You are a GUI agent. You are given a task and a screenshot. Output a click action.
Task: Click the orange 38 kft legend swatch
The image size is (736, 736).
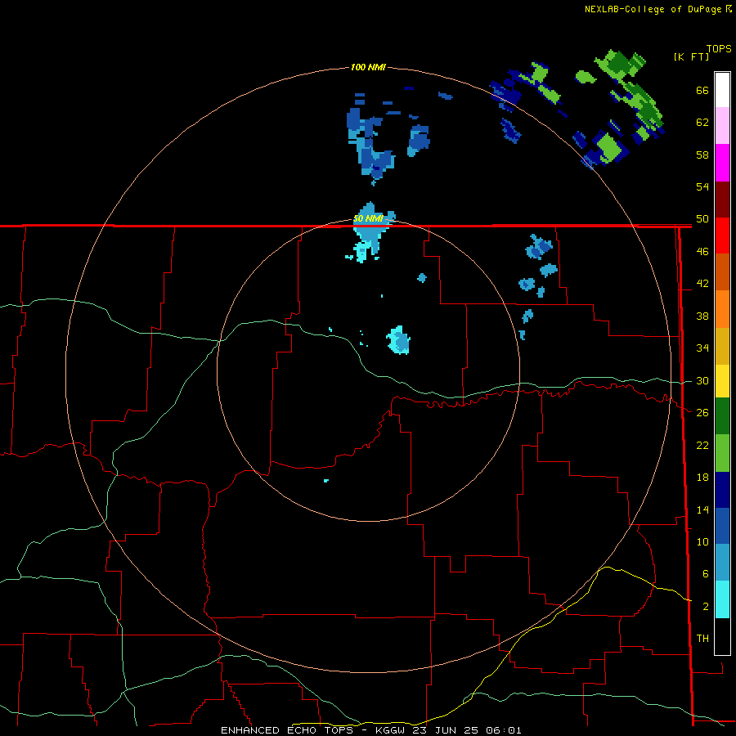722,309
